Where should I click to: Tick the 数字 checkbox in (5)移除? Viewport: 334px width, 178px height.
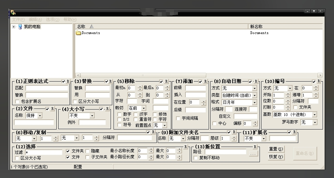(120, 115)
